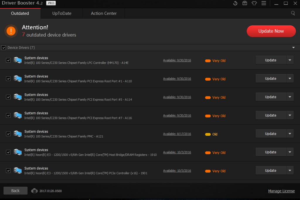Open Update dropdown arrow for Root Port #5
The height and width of the screenshot is (200, 300).
(x=290, y=97)
